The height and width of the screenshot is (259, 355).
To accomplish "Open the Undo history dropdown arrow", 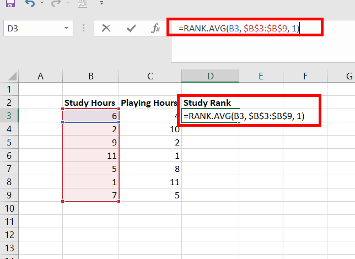I will tap(42, 3).
